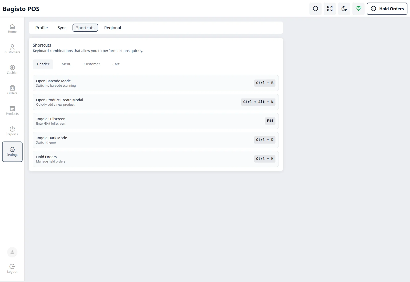This screenshot has width=410, height=282.
Task: Show the Cart shortcuts sub-tab
Action: [116, 64]
